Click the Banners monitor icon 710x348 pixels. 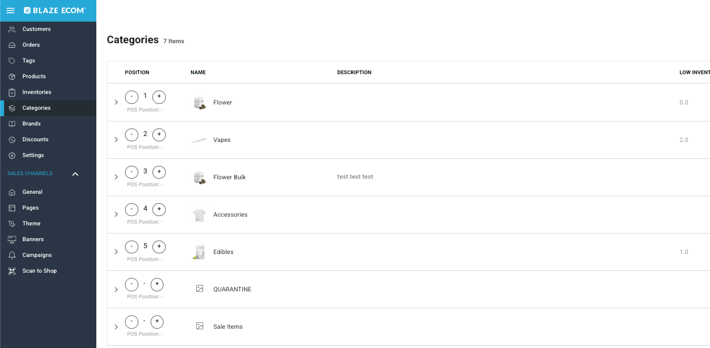click(x=12, y=239)
